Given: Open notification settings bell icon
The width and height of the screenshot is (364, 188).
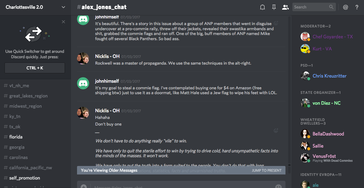Looking at the screenshot, I should (x=263, y=7).
